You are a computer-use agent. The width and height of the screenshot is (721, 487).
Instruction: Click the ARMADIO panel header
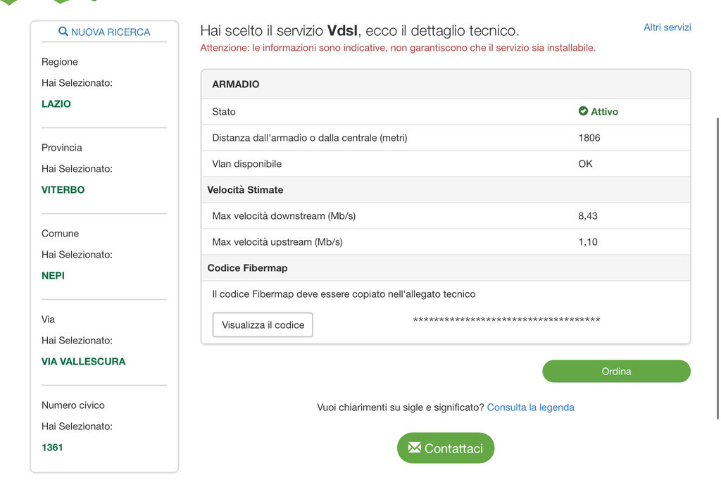click(x=236, y=84)
